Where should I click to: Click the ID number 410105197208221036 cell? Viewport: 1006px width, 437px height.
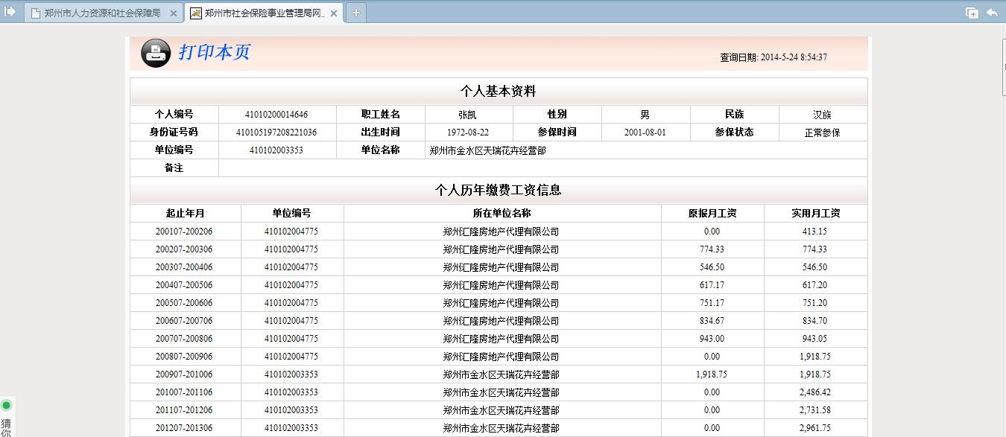tap(276, 133)
